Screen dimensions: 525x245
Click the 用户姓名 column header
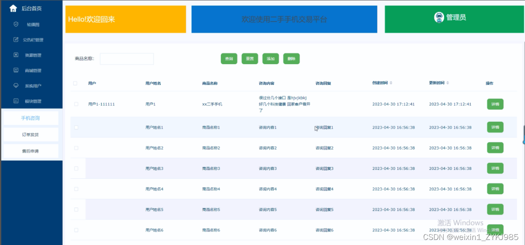click(153, 83)
